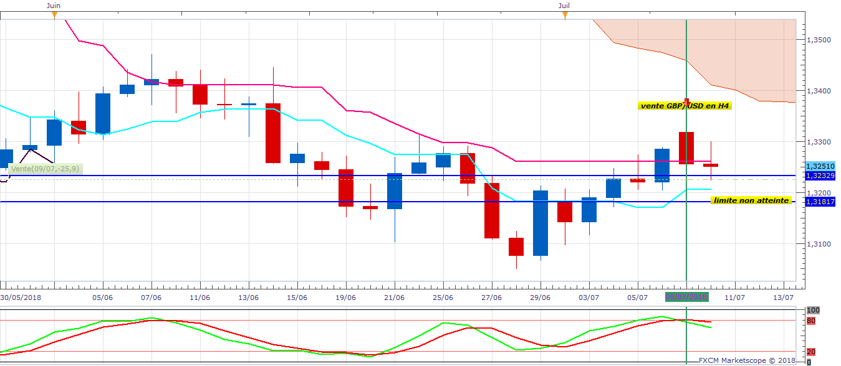The image size is (841, 366).
Task: Click the 13/07 date axis label
Action: (x=783, y=298)
